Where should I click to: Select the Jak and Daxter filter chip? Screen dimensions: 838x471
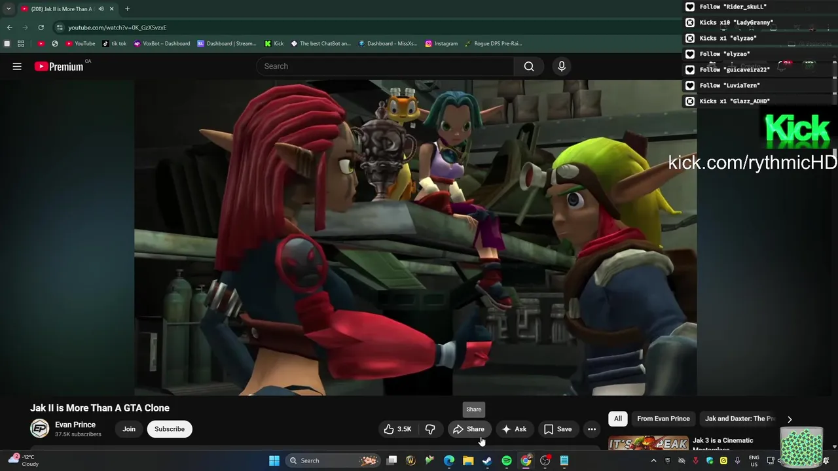pyautogui.click(x=740, y=419)
